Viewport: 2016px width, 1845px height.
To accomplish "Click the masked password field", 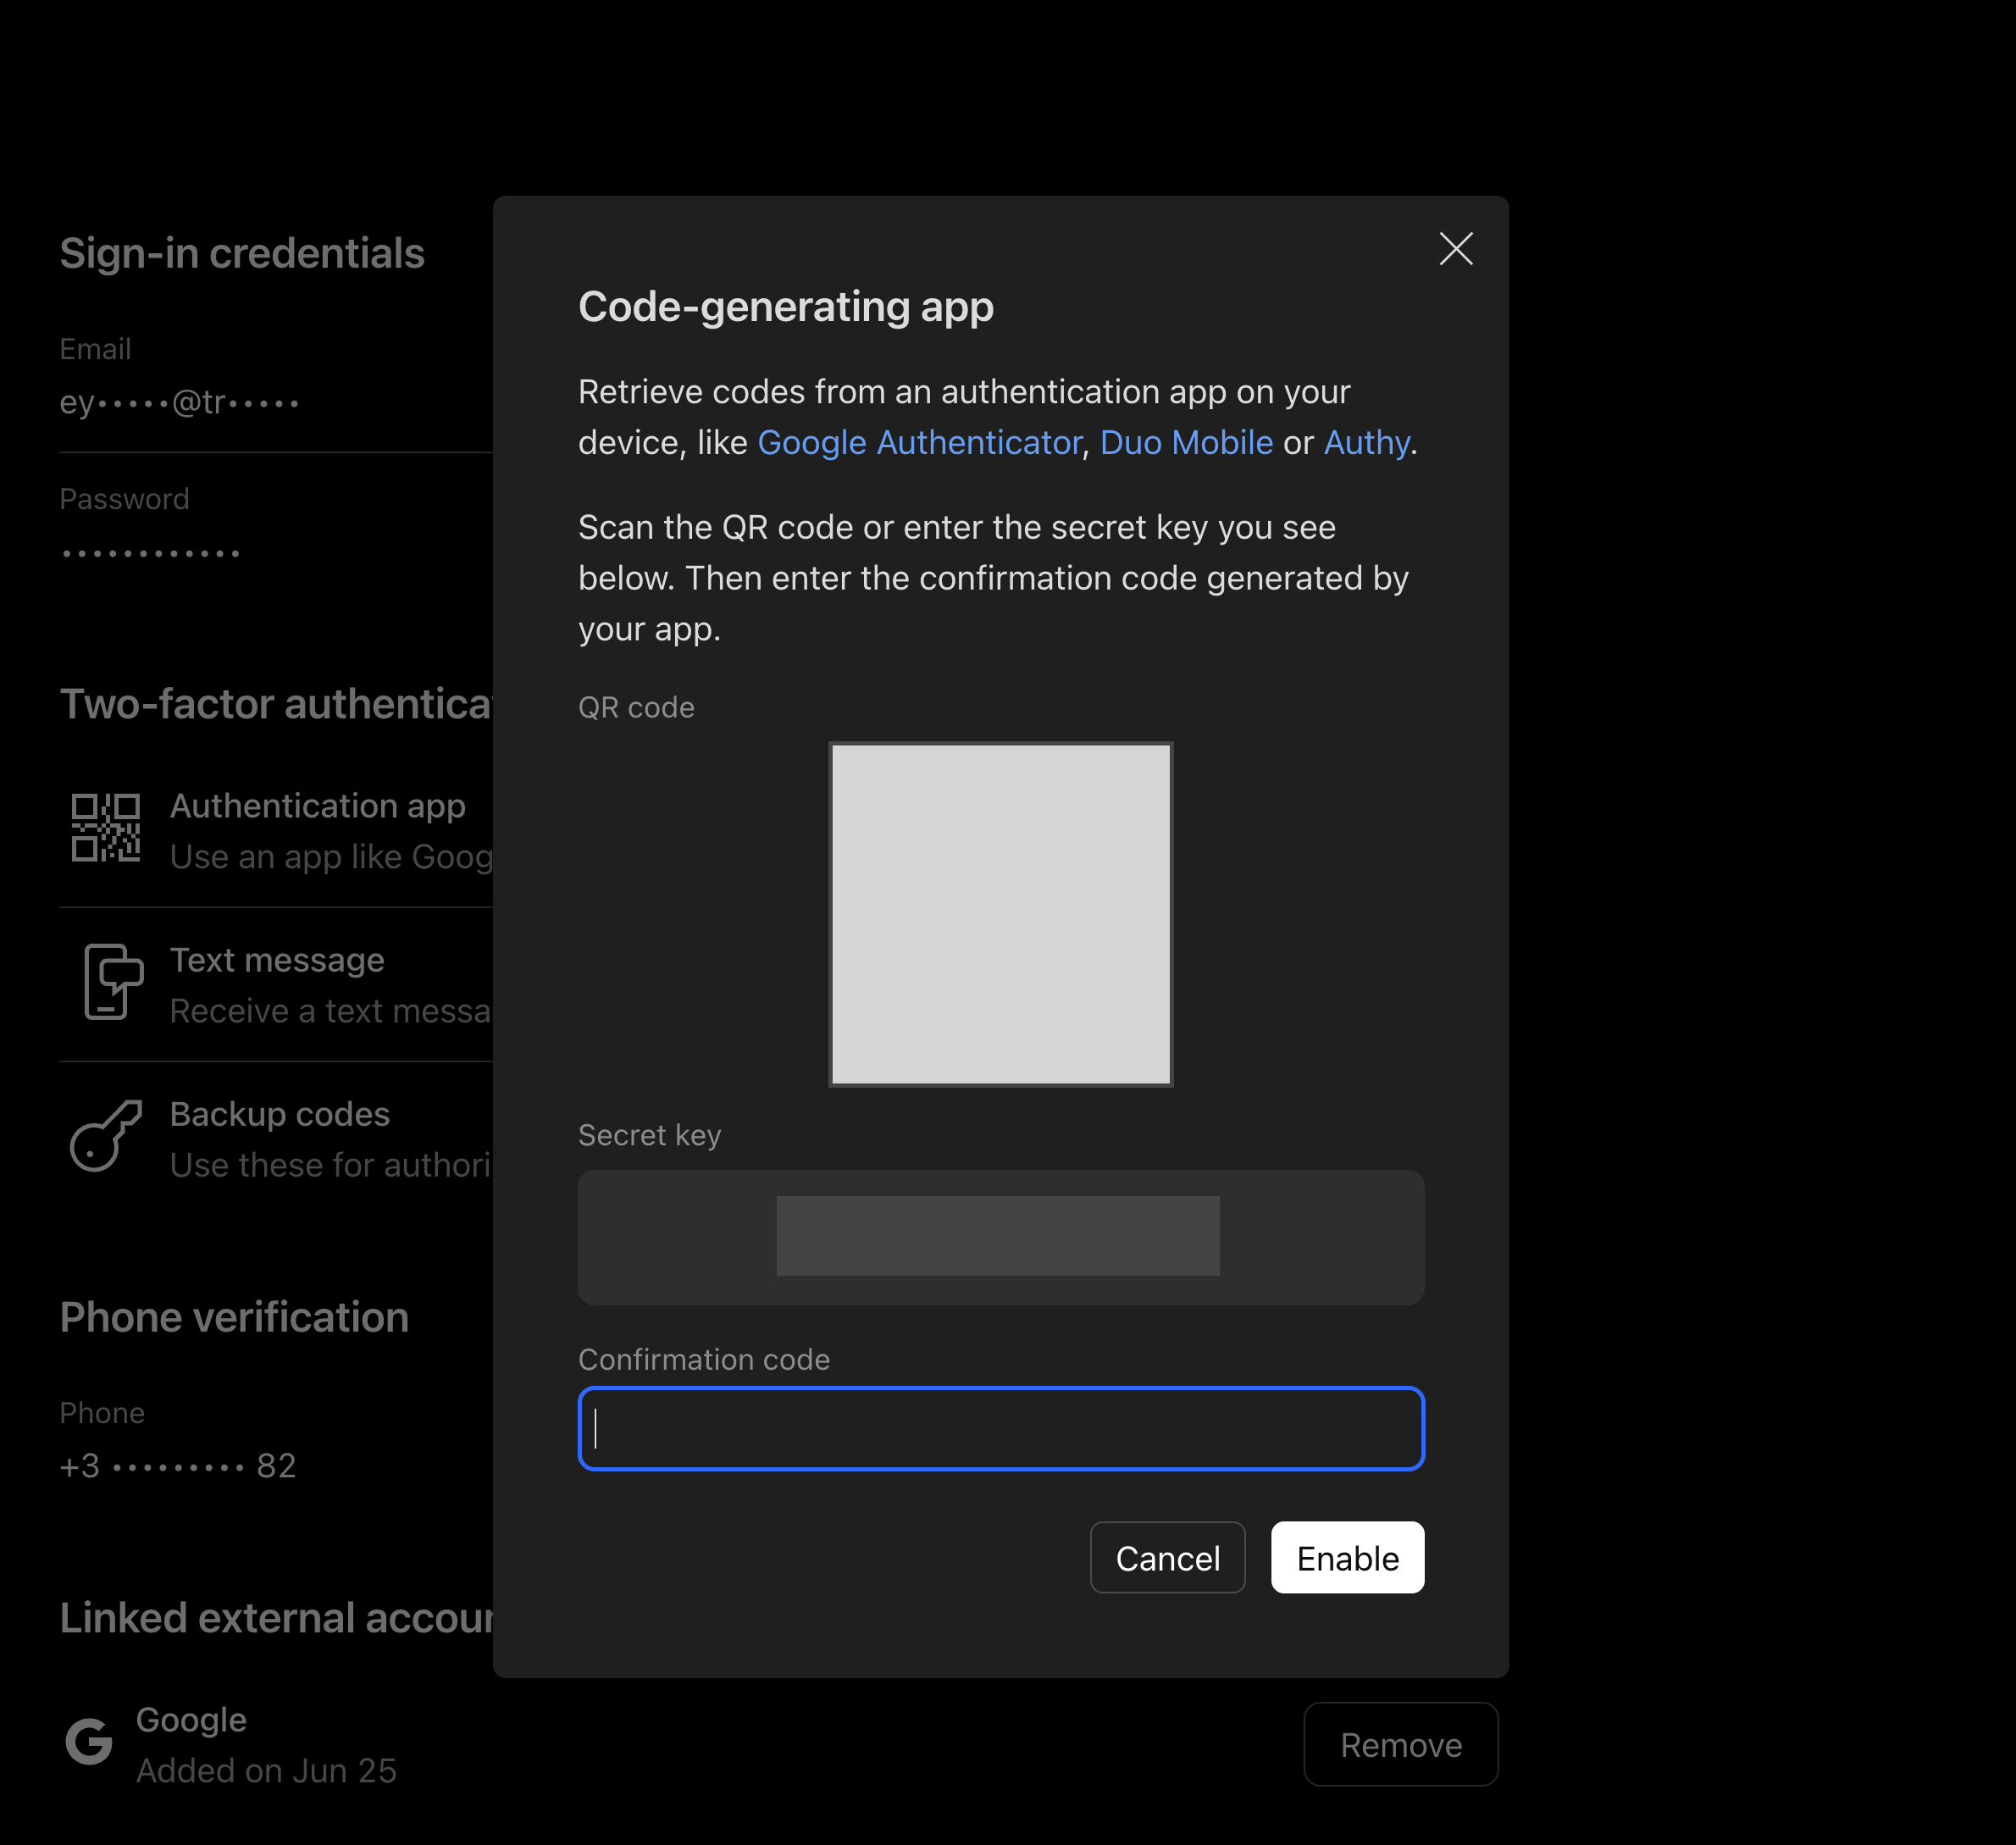I will click(150, 552).
